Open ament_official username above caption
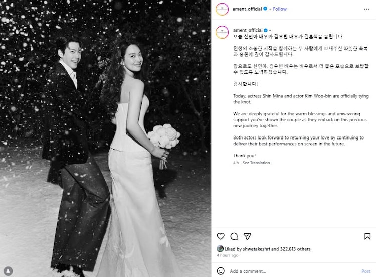 pyautogui.click(x=248, y=30)
